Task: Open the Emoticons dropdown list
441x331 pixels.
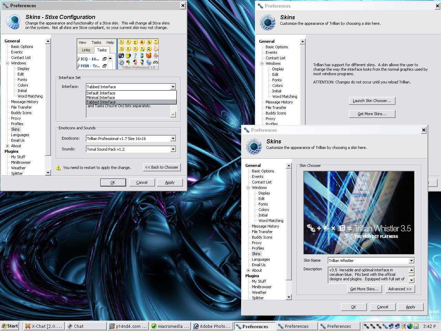Action: pyautogui.click(x=173, y=139)
